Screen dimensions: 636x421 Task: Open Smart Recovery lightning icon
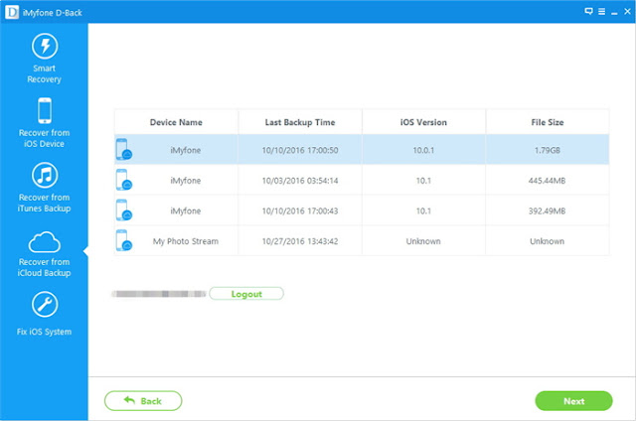point(45,46)
